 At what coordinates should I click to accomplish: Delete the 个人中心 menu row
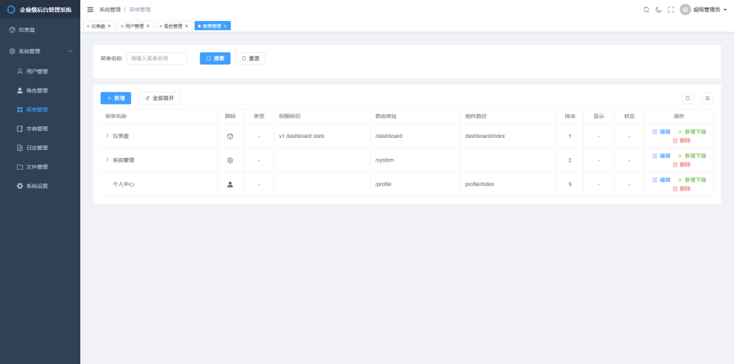click(682, 189)
